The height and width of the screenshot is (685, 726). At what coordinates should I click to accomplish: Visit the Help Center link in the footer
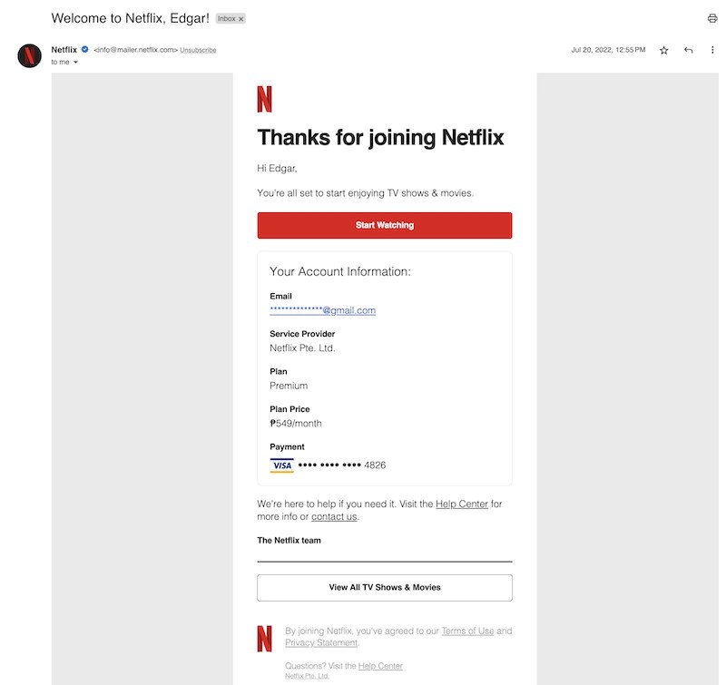(382, 665)
